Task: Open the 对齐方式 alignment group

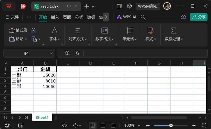Action: pos(78,34)
